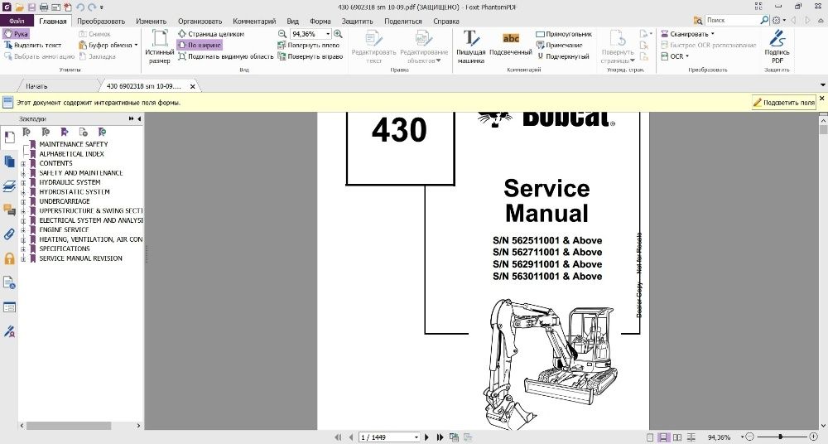The width and height of the screenshot is (828, 444).
Task: Open the Файл menu
Action: point(17,22)
